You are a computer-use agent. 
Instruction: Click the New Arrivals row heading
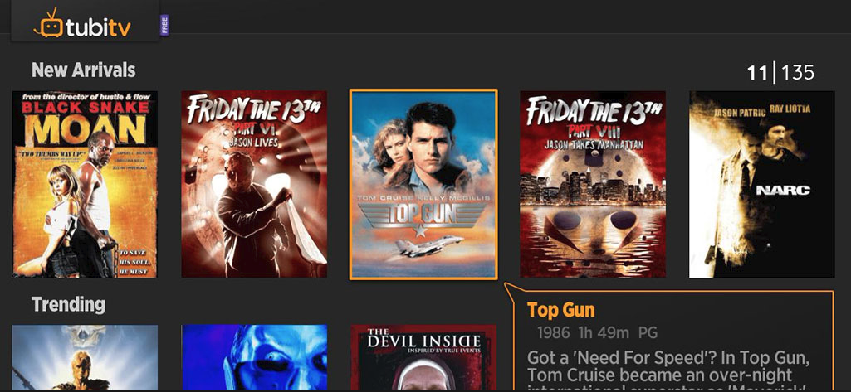[x=84, y=70]
